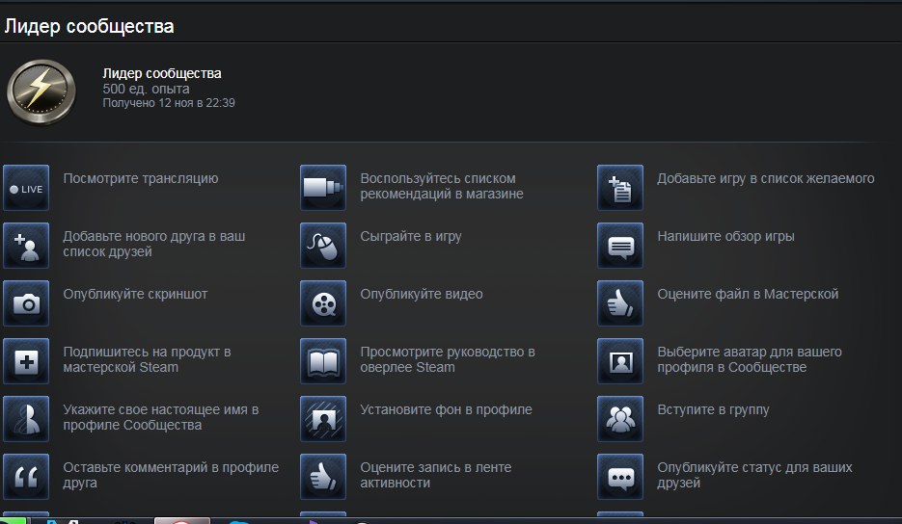Click the speech bubble icon for writing review
This screenshot has height=524, width=902.
pyautogui.click(x=620, y=246)
